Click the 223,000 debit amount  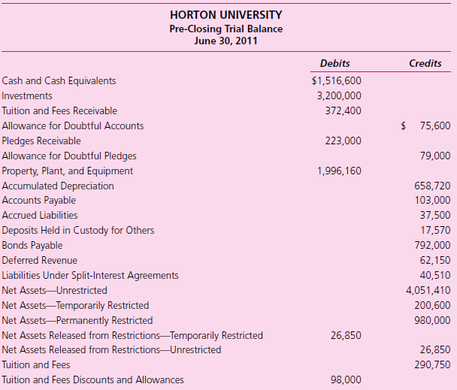[343, 141]
